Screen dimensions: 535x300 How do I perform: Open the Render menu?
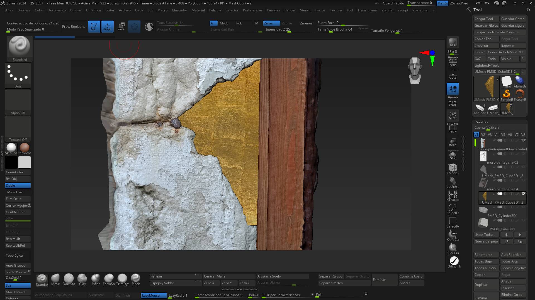click(290, 10)
